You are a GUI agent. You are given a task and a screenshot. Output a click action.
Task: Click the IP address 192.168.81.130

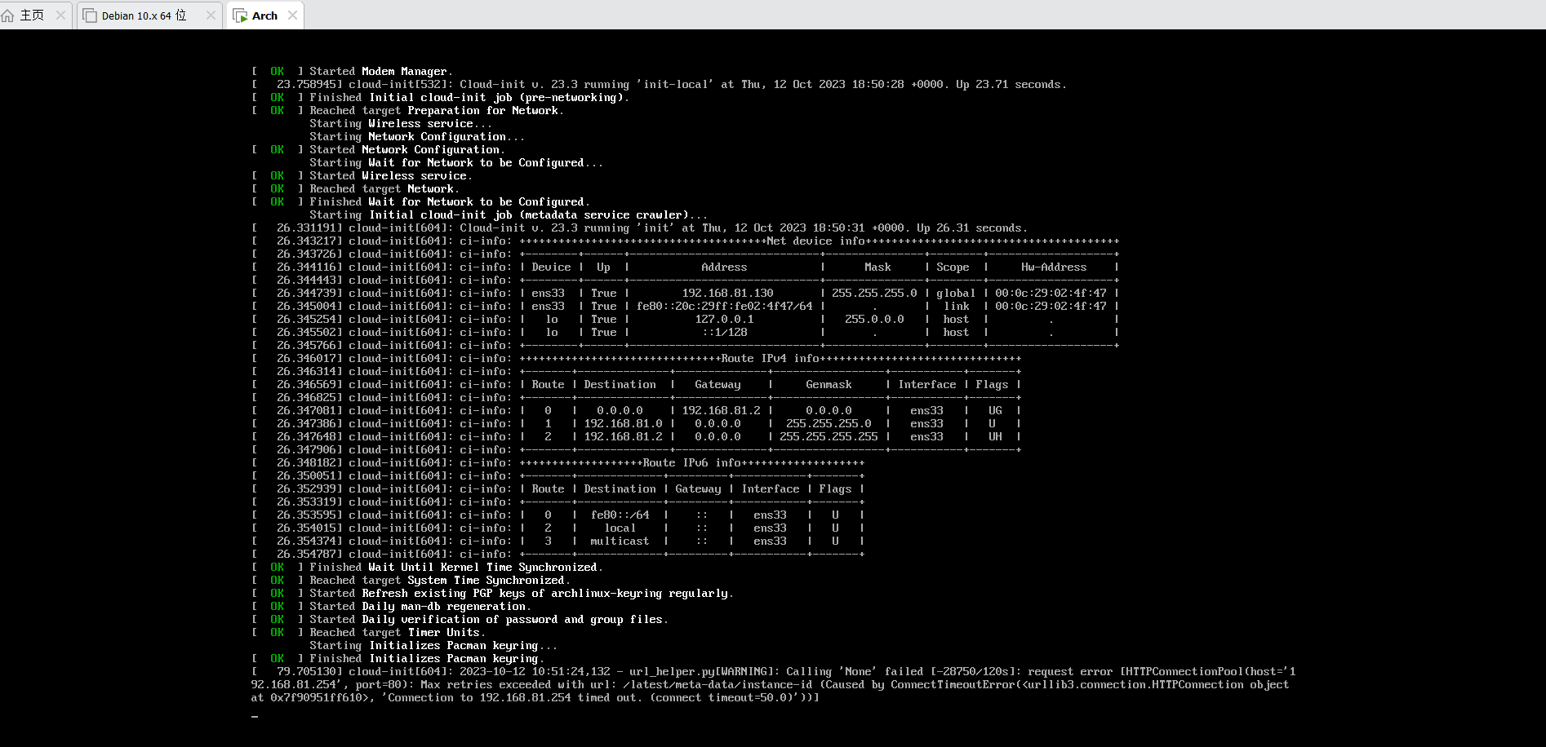[727, 294]
